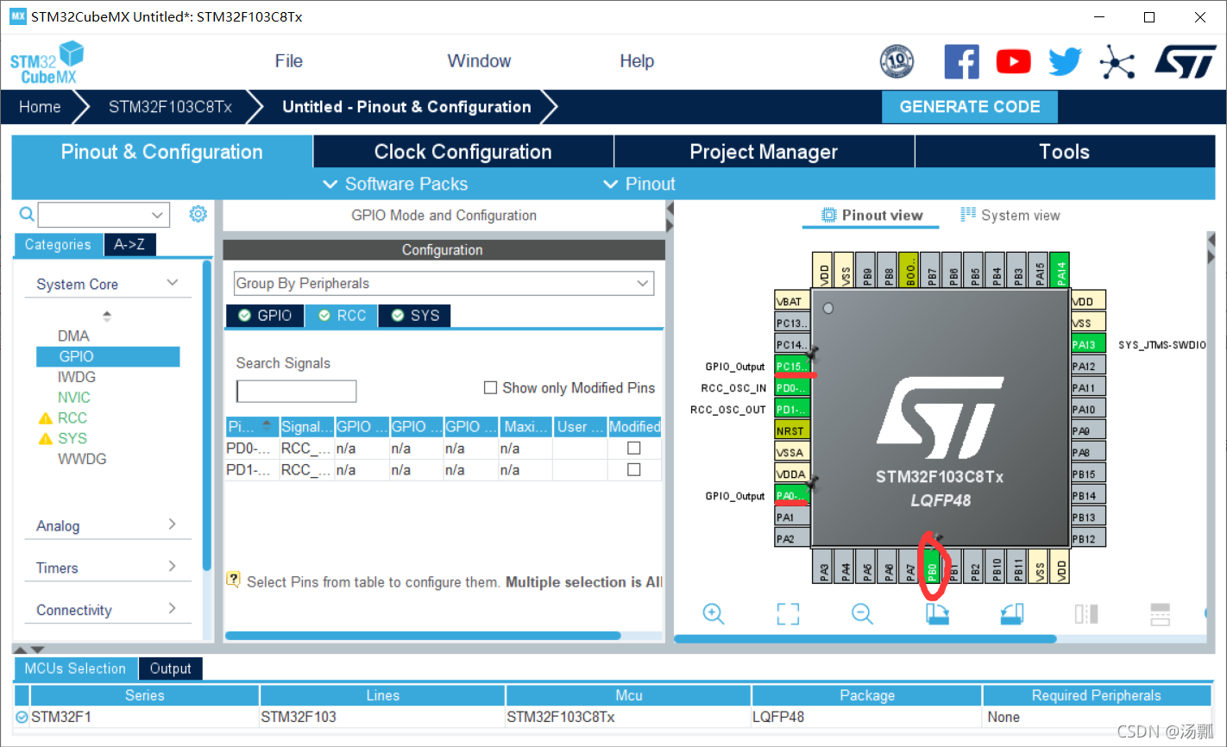Switch to the Tools tab

[x=1064, y=152]
